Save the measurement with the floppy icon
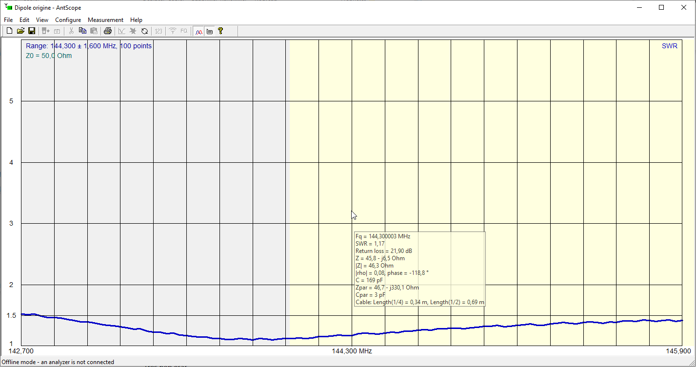This screenshot has height=367, width=696. [32, 31]
